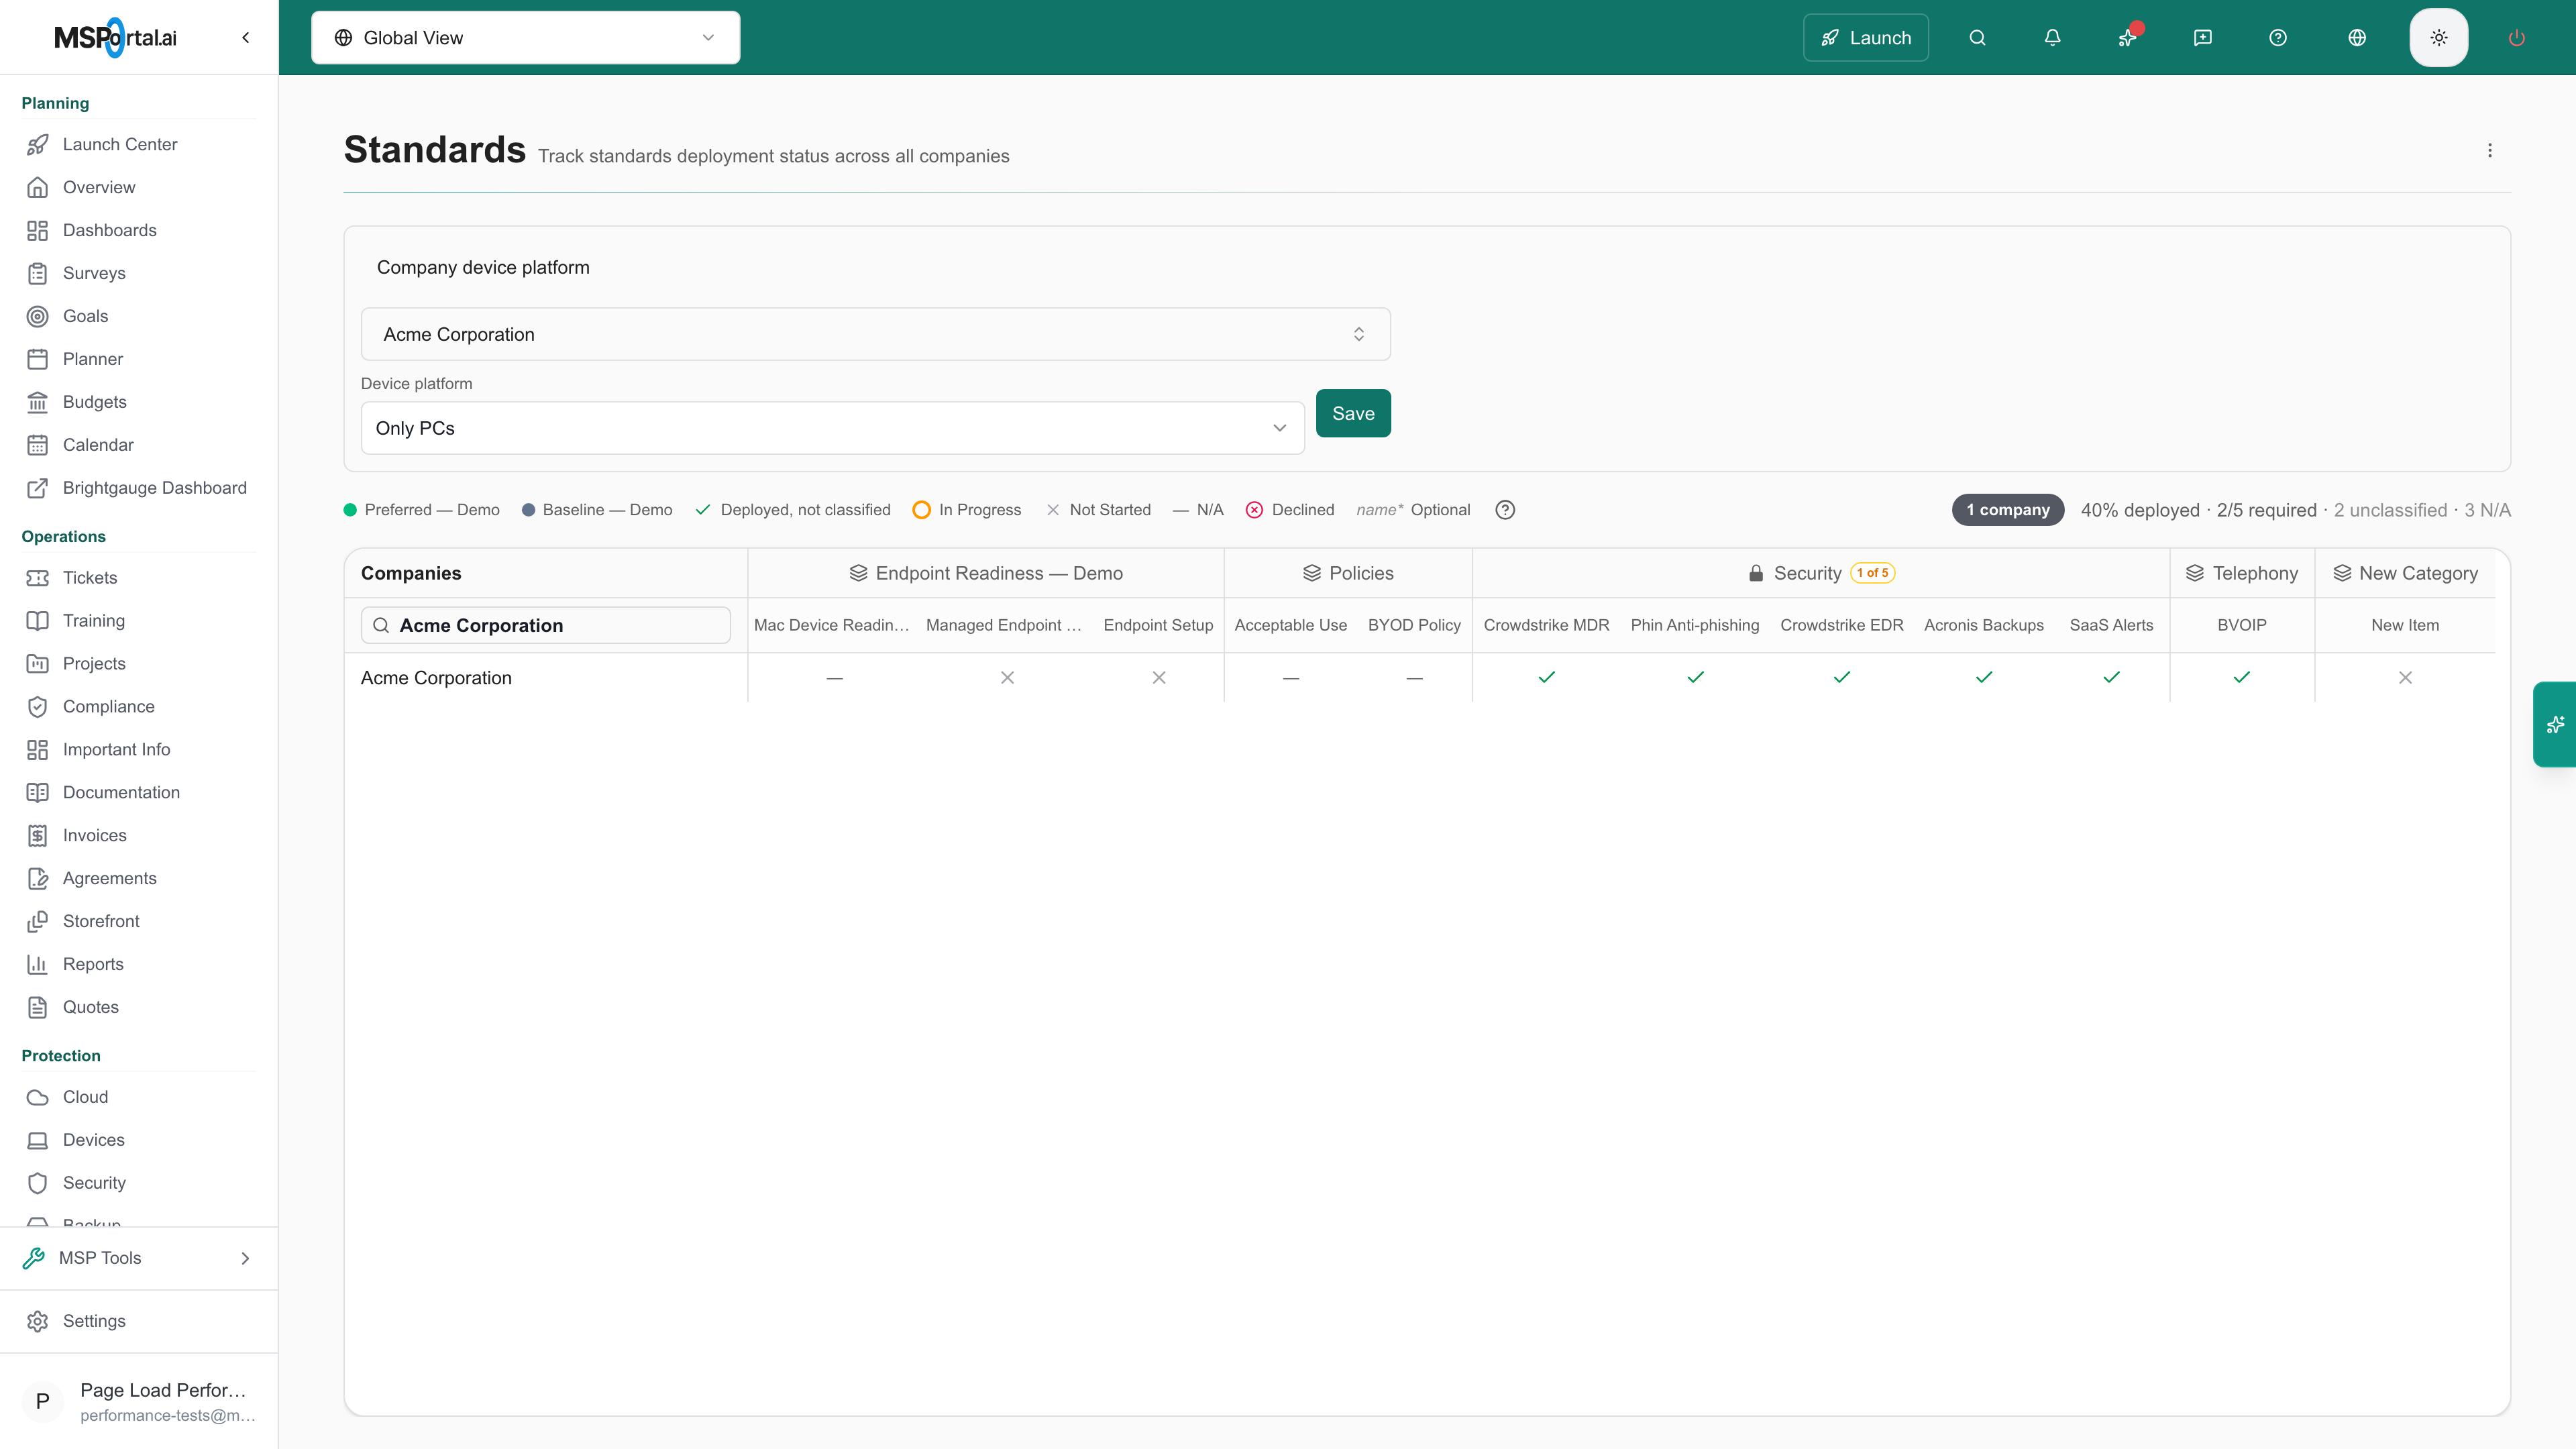Click Crowdstrike MDR status checkmark
The image size is (2576, 1449).
coord(1547,678)
